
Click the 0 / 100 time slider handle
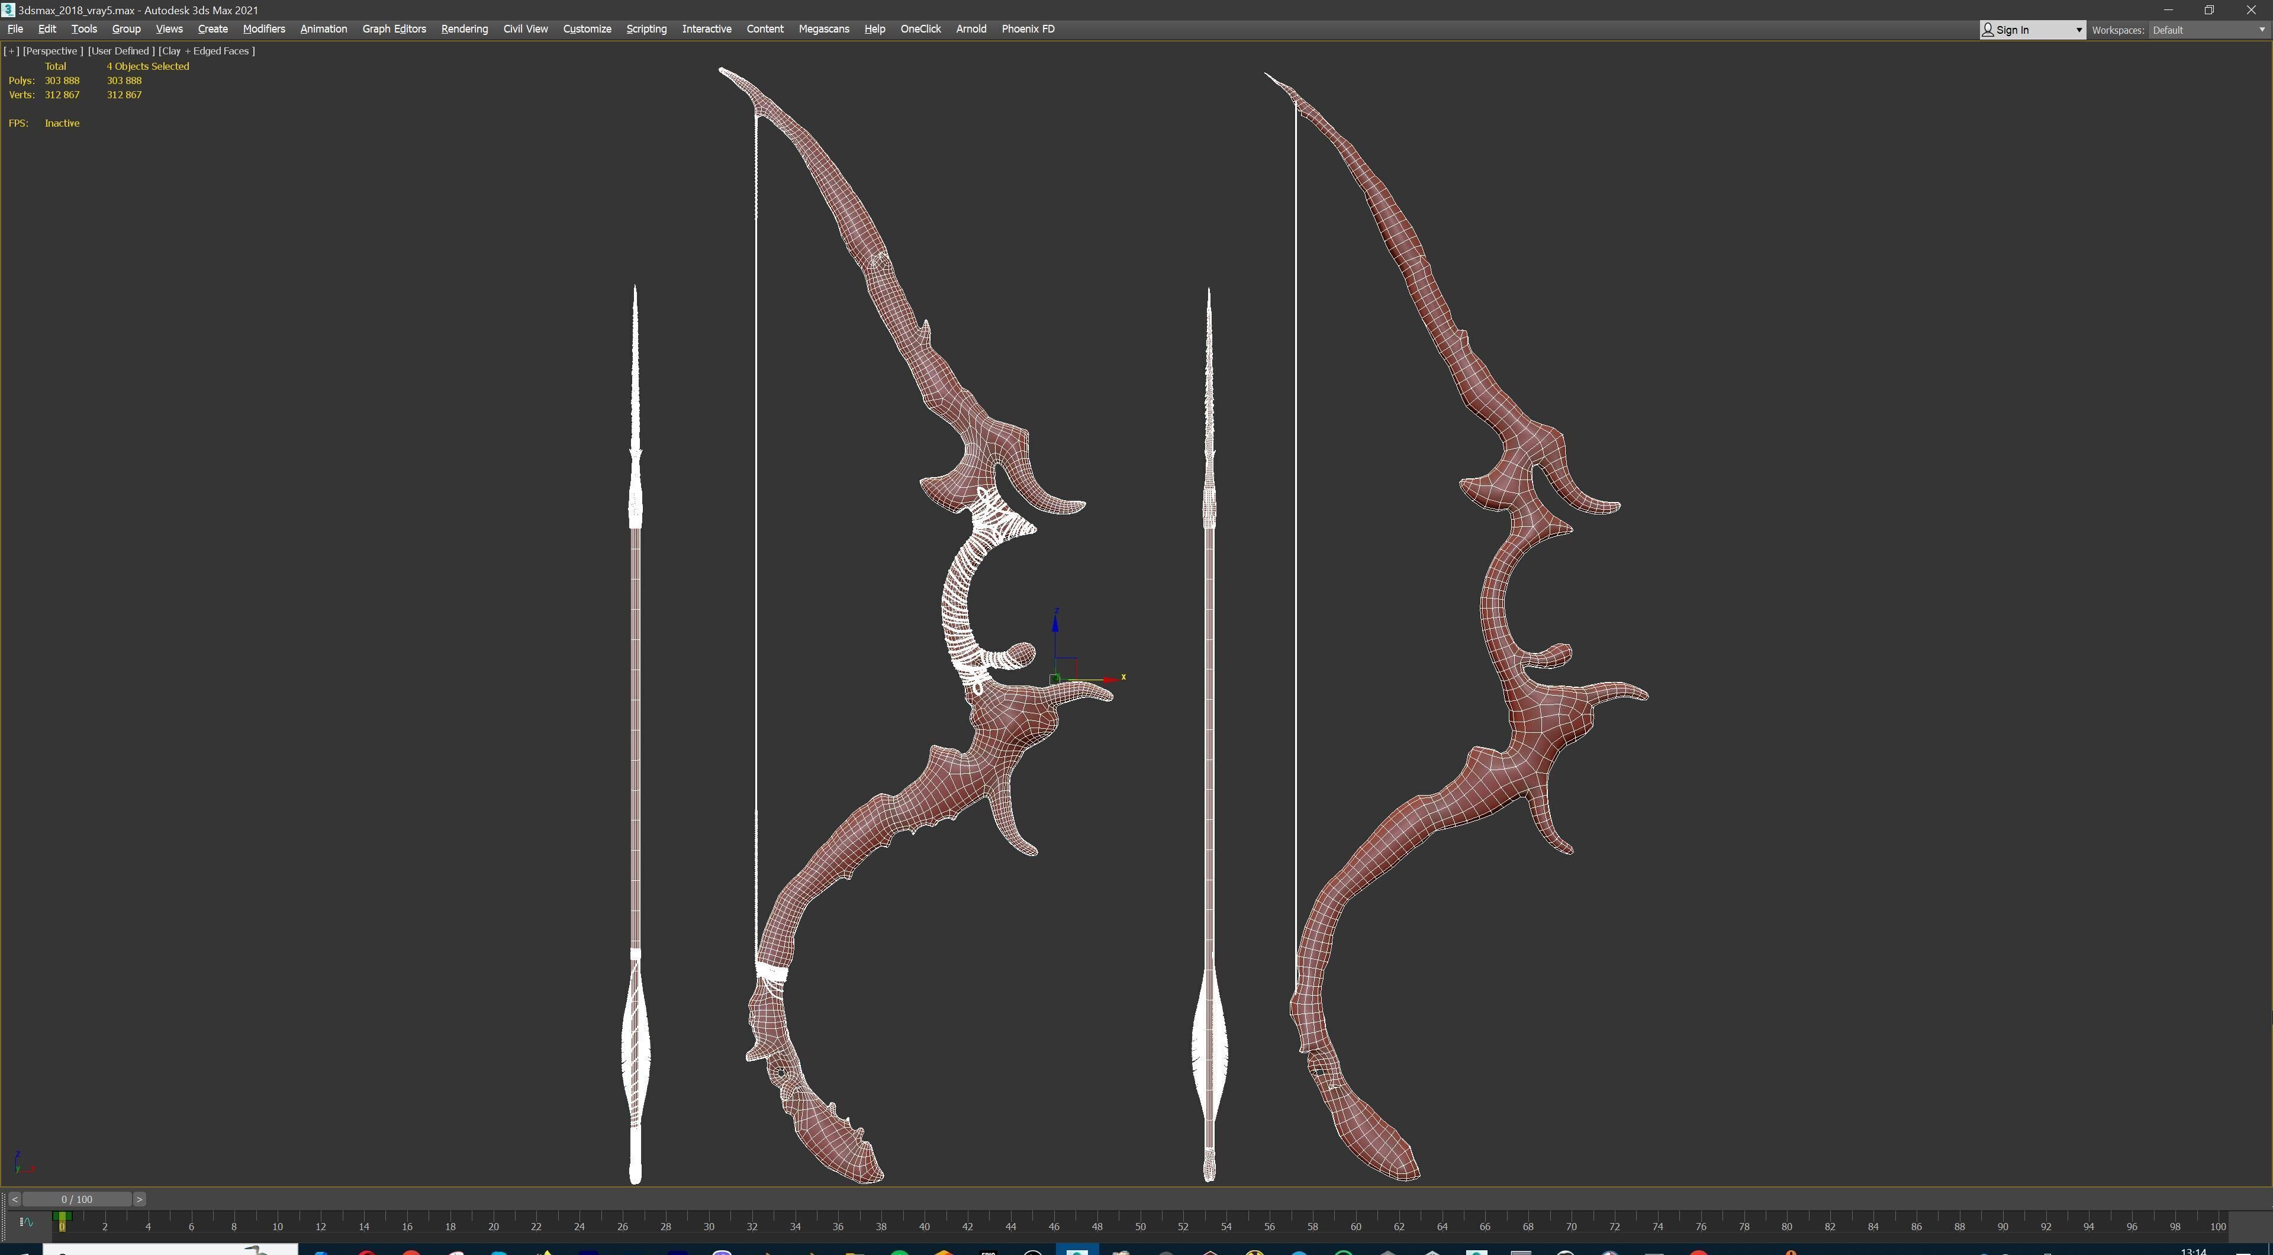click(77, 1199)
